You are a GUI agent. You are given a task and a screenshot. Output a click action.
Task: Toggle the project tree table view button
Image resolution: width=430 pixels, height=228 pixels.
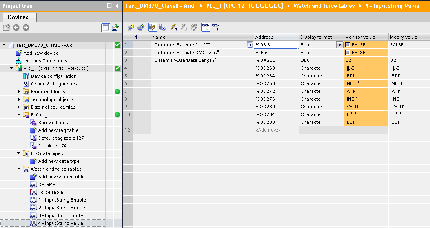pyautogui.click(x=106, y=28)
